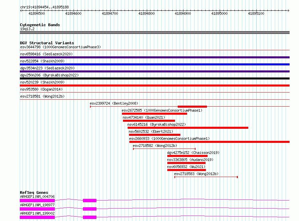Screen dimensions: 299x221
Task: Click the dgv4275n152 (Chaisson2019) label text
Action: pyautogui.click(x=193, y=153)
